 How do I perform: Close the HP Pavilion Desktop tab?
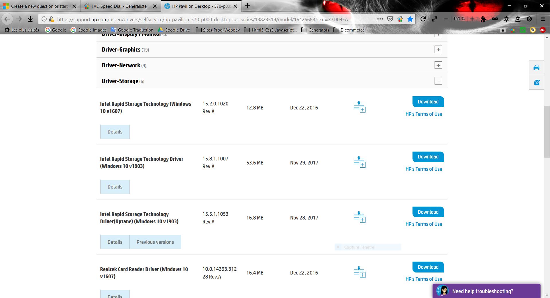[235, 6]
